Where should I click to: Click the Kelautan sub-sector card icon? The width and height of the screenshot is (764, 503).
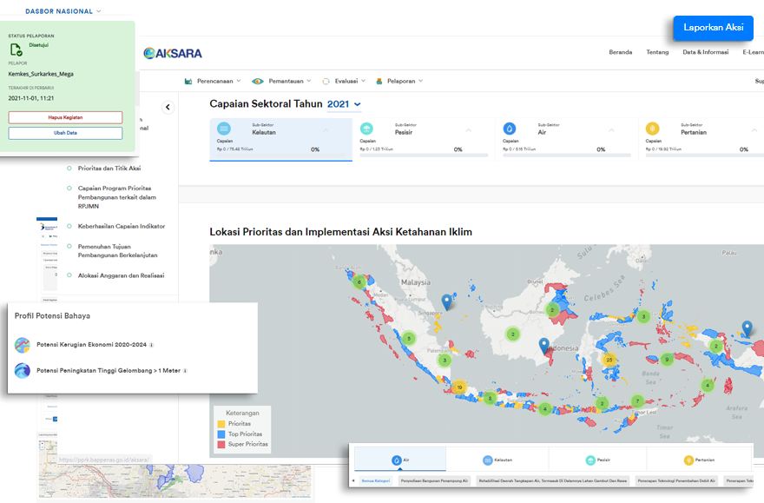224,129
